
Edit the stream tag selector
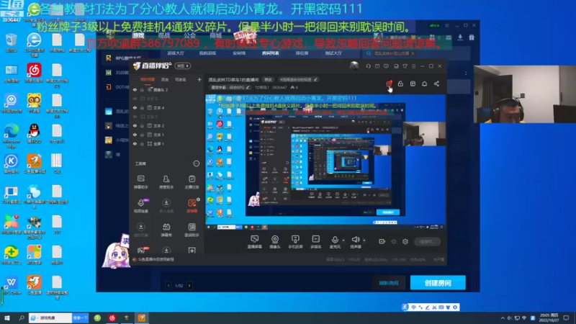click(297, 79)
